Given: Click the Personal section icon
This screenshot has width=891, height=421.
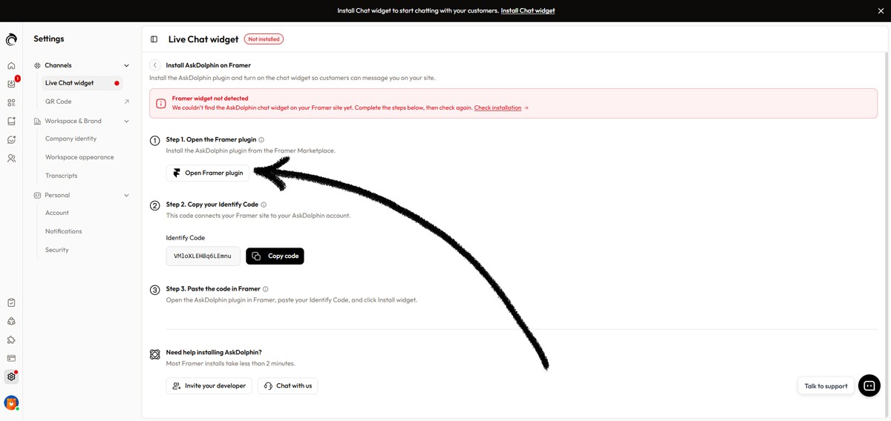Looking at the screenshot, I should click(37, 195).
